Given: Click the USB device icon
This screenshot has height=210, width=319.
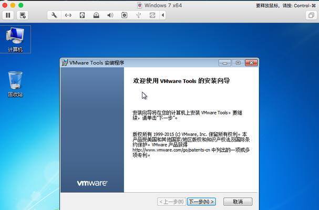Looking at the screenshot, I should (x=138, y=15).
